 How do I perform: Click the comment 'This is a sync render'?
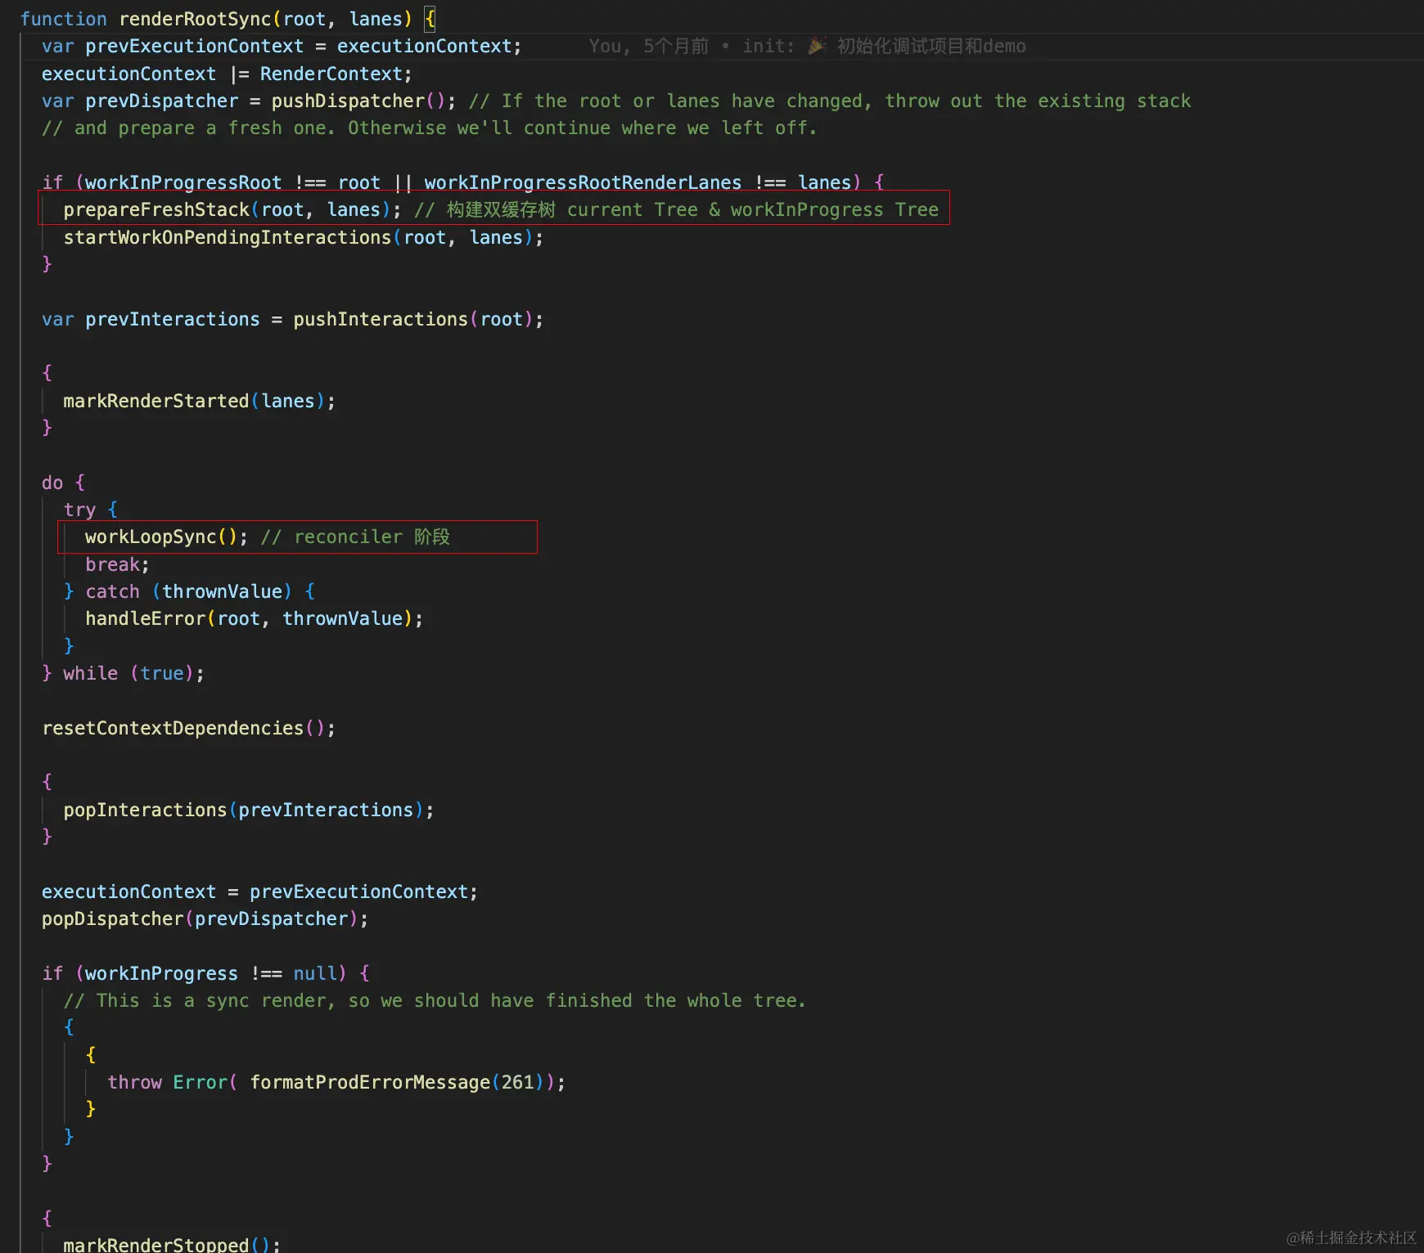coord(213,1000)
